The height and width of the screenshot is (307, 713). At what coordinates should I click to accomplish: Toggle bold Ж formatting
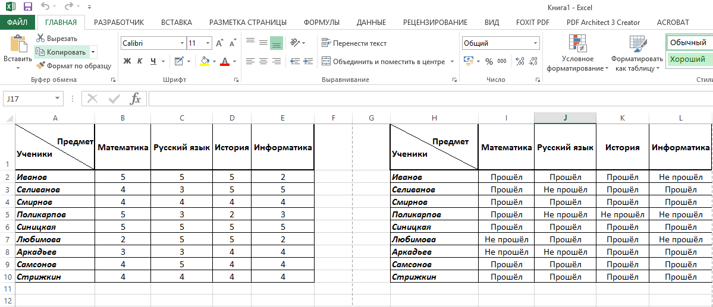pyautogui.click(x=127, y=61)
